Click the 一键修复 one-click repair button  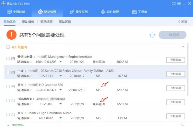tap(172, 35)
